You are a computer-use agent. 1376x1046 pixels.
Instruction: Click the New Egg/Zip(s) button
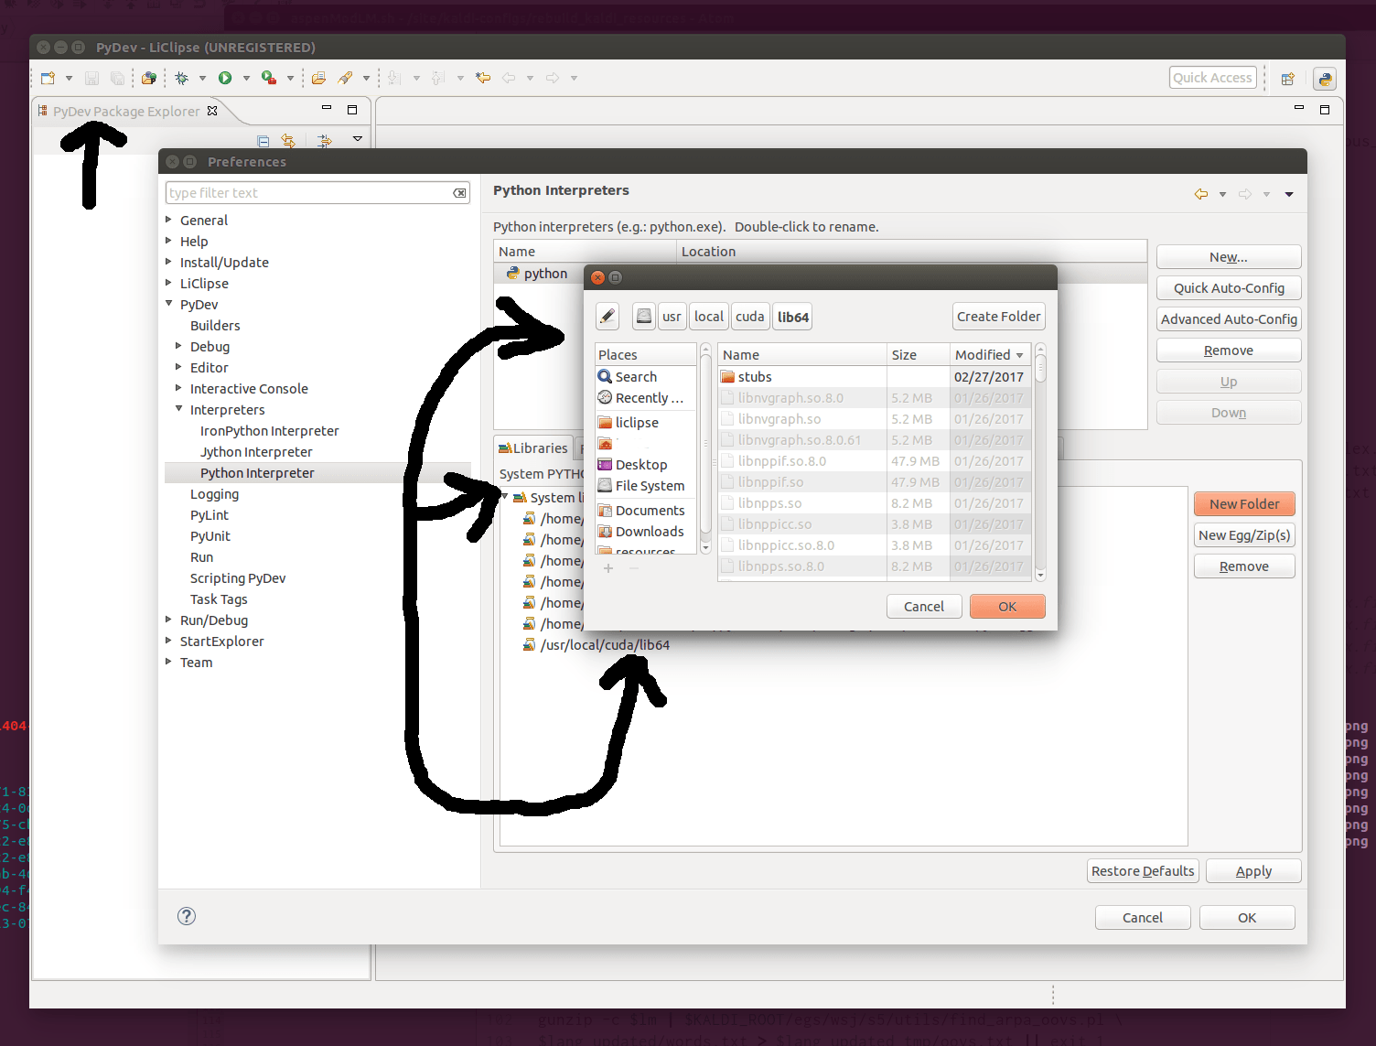1244,535
